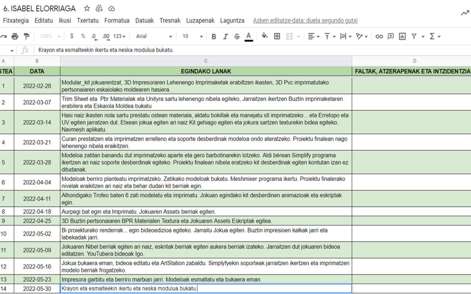This screenshot has width=471, height=294.
Task: Toggle italic formatting
Action: coord(225,36)
